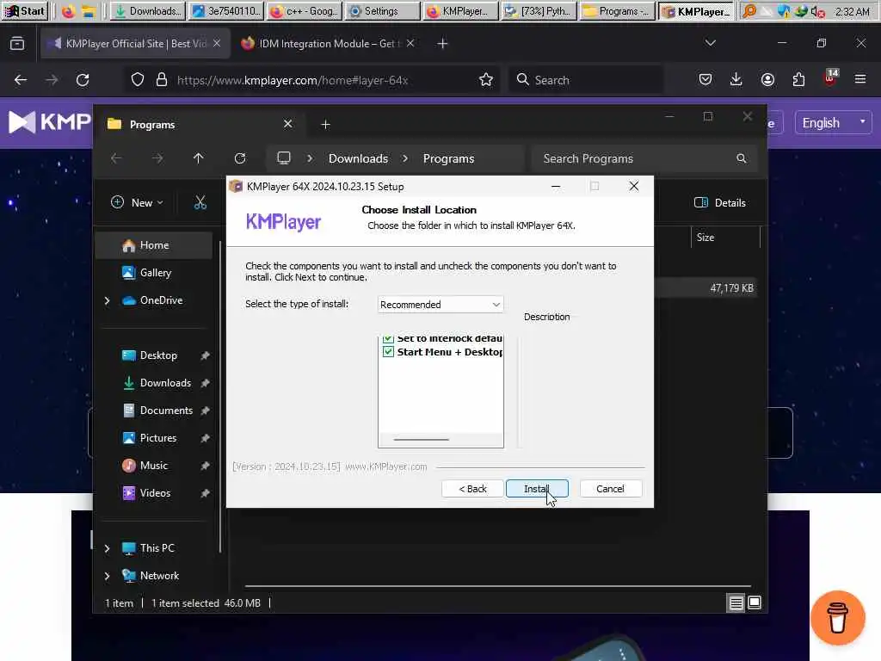Select Downloads in the Explorer breadcrumb
The height and width of the screenshot is (661, 881).
[x=358, y=158]
